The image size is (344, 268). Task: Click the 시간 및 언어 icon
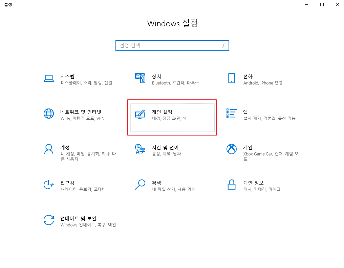140,149
